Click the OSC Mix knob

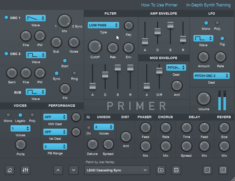tap(64, 21)
